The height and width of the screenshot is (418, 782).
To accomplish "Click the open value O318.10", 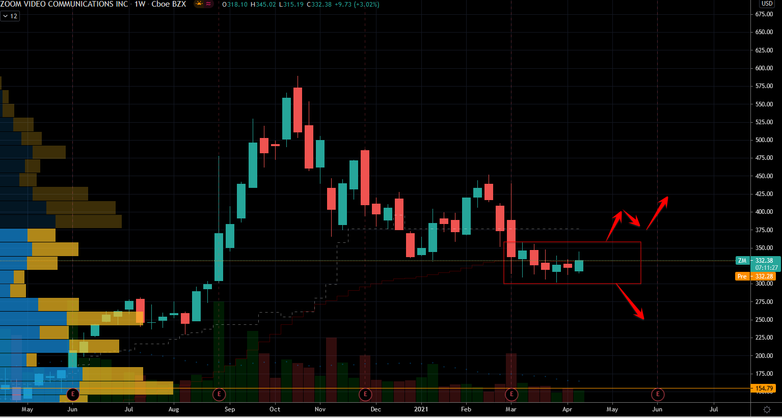I will pyautogui.click(x=235, y=5).
